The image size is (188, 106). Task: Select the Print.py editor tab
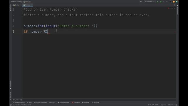[28, 5]
